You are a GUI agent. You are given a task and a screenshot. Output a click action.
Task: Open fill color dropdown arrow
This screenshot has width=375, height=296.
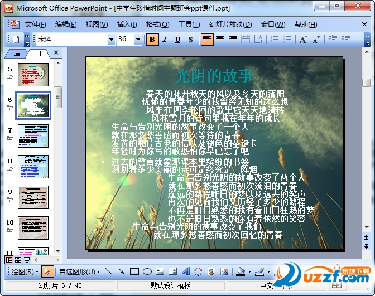pyautogui.click(x=249, y=272)
